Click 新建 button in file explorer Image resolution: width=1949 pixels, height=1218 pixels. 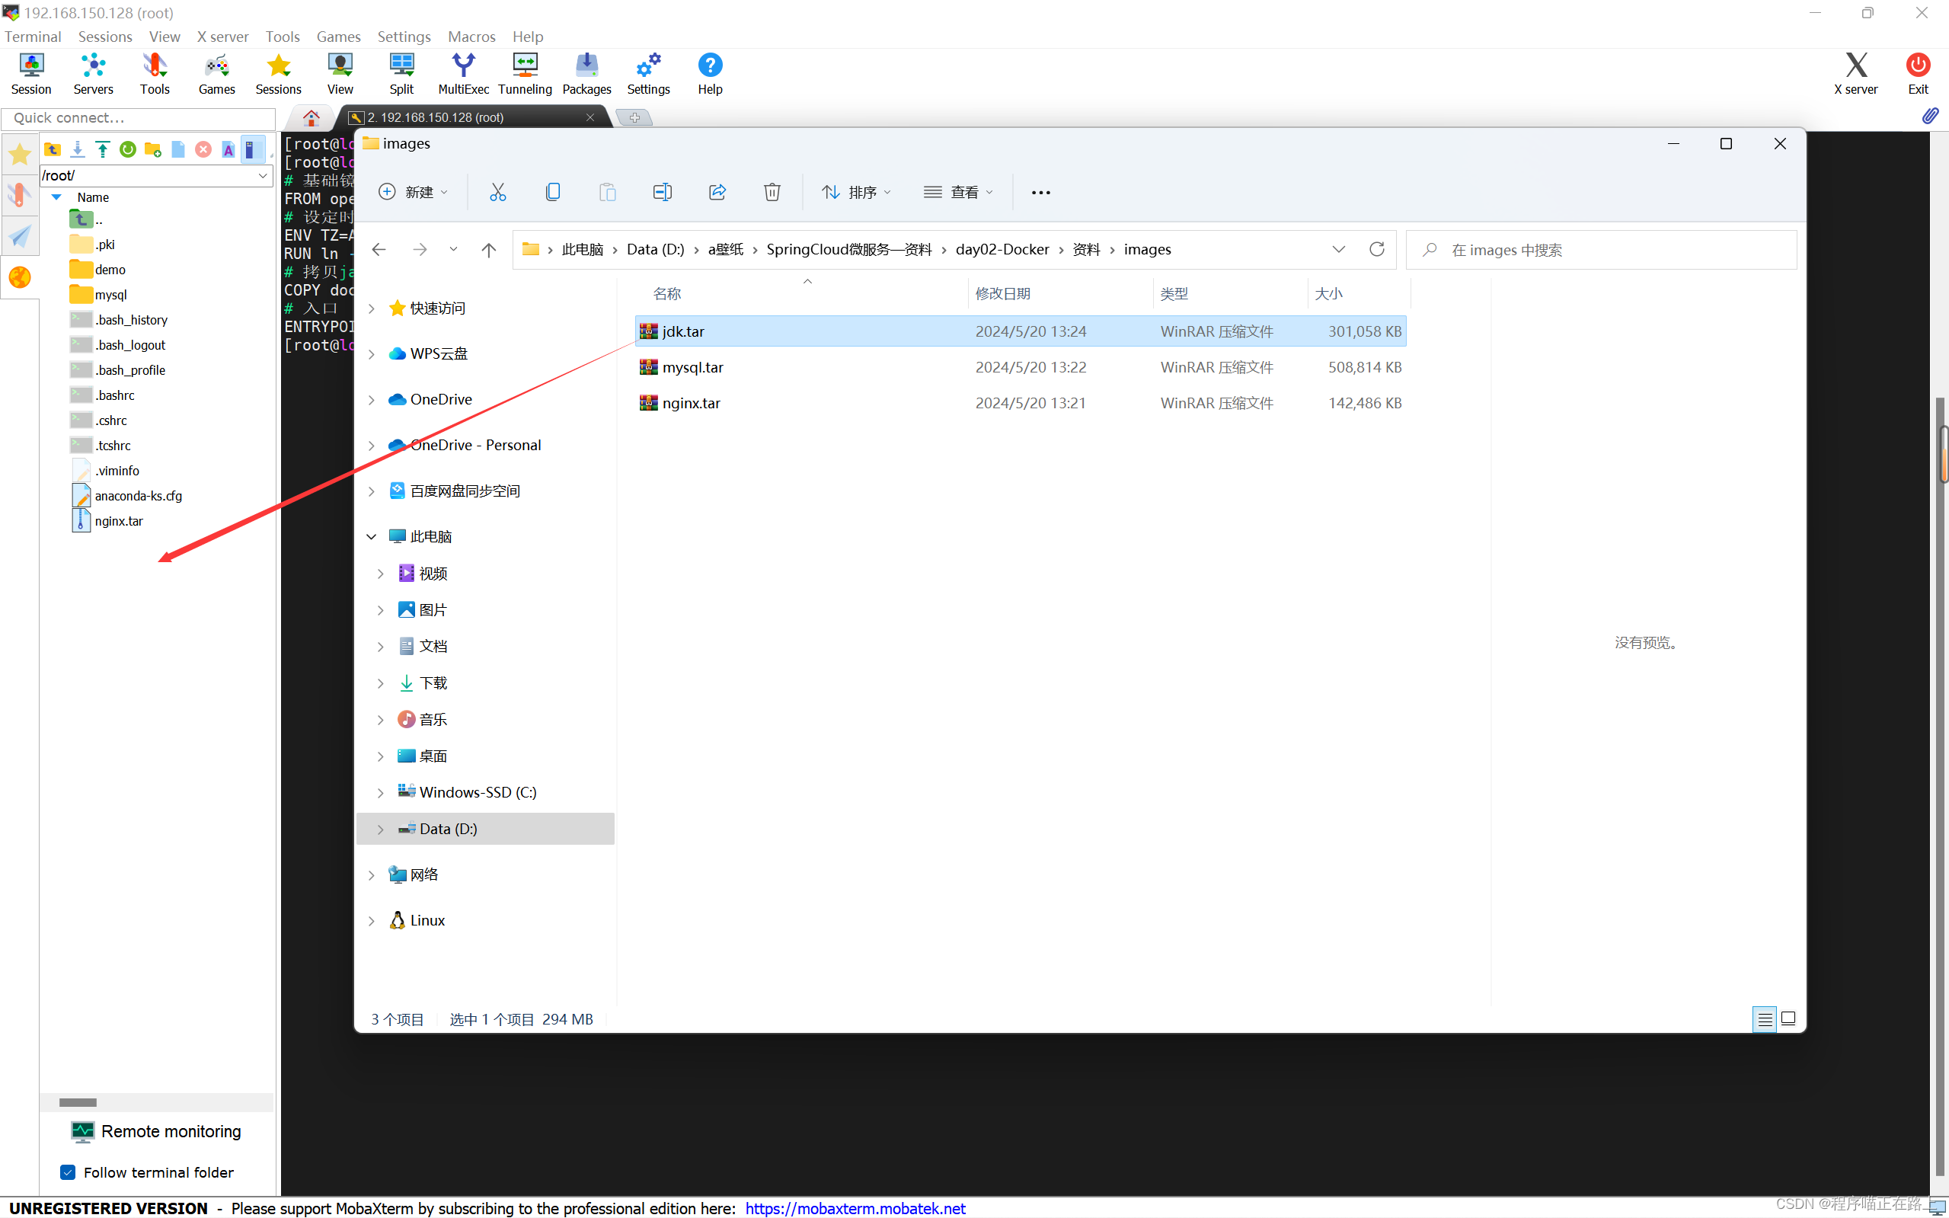[414, 192]
